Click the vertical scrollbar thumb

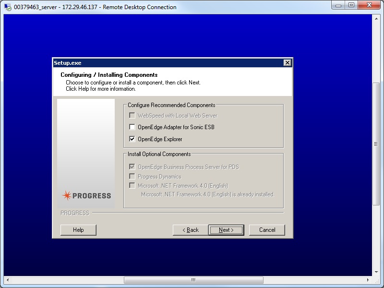(376, 144)
